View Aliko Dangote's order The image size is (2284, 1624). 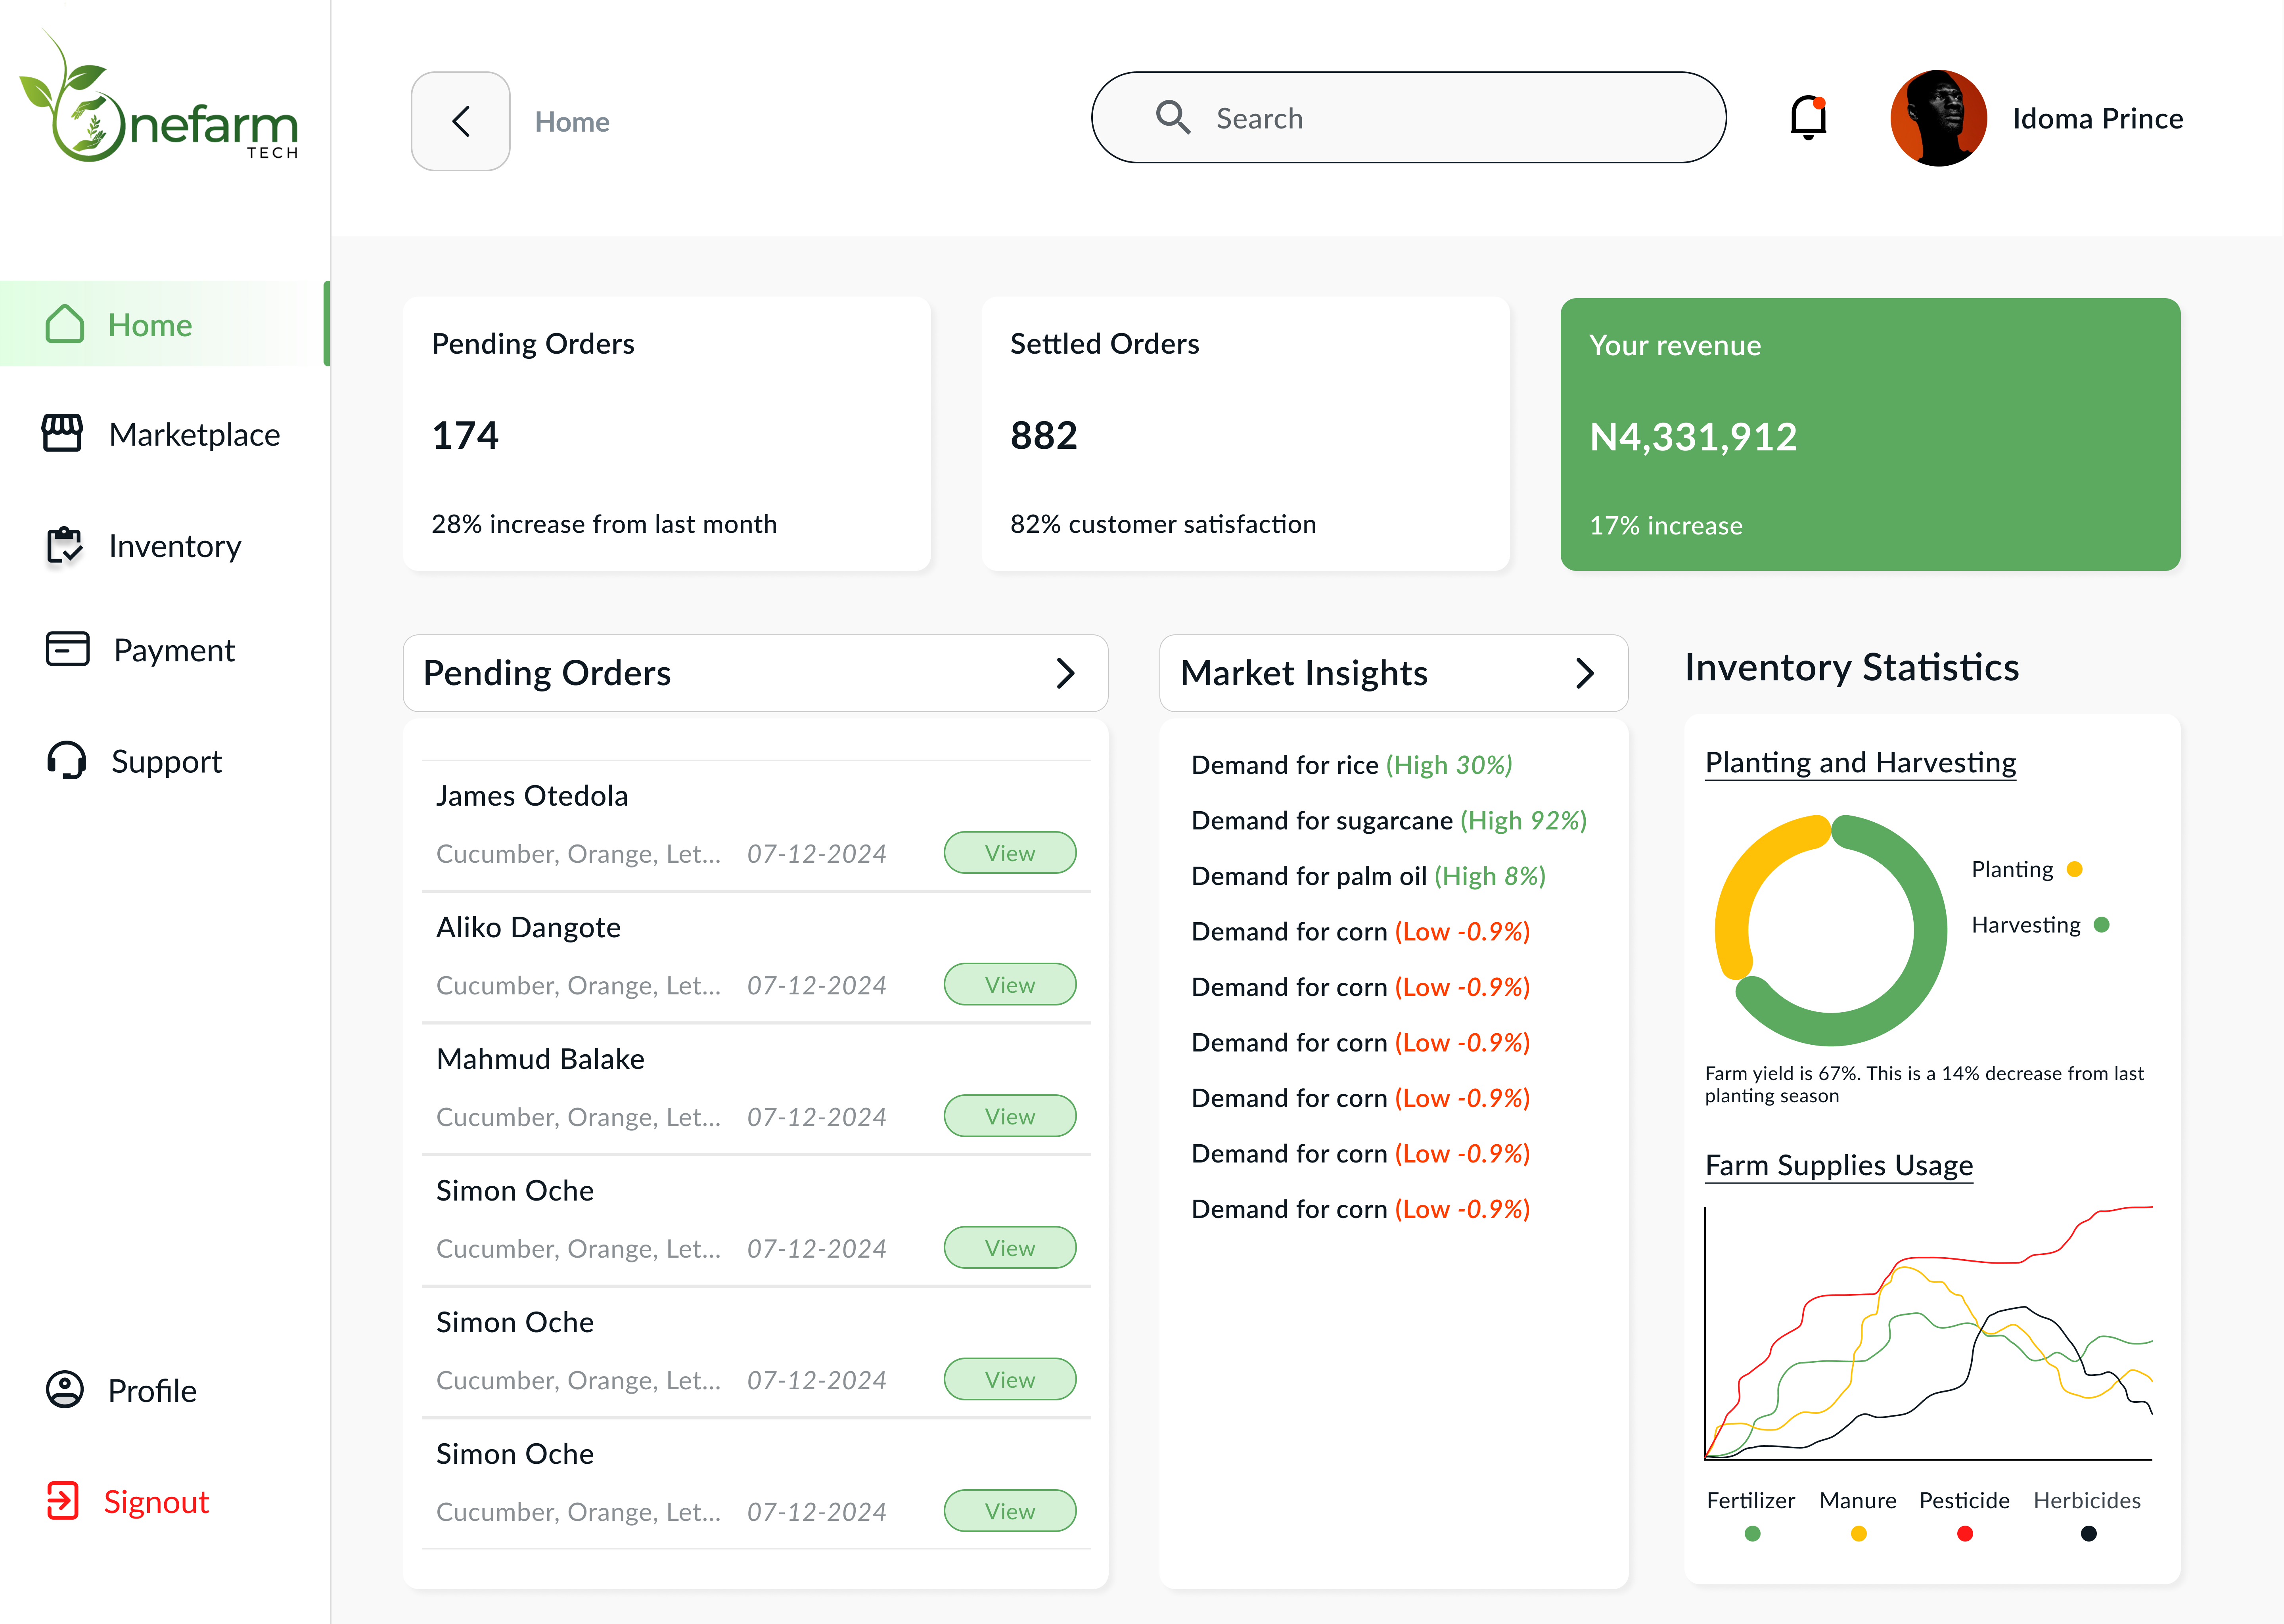1010,985
